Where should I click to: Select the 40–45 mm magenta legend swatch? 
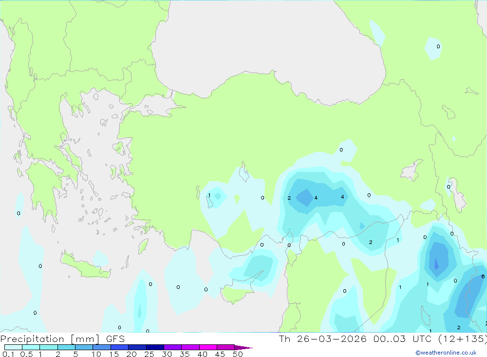tap(208, 347)
